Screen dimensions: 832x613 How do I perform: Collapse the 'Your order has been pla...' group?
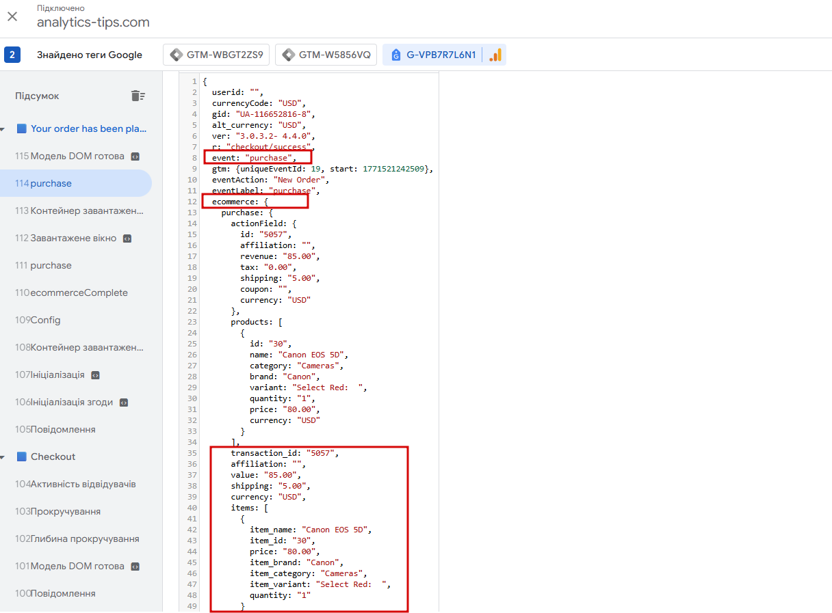coord(2,128)
